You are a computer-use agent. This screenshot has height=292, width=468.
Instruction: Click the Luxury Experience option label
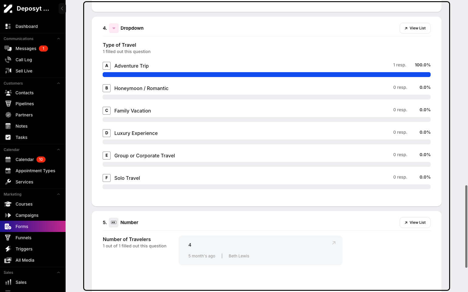[136, 133]
